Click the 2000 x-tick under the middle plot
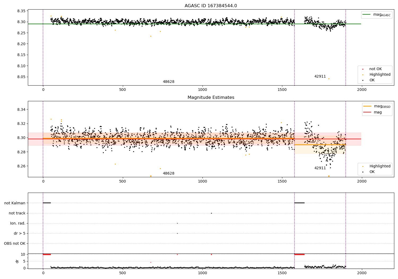The width and height of the screenshot is (398, 279). (362, 181)
